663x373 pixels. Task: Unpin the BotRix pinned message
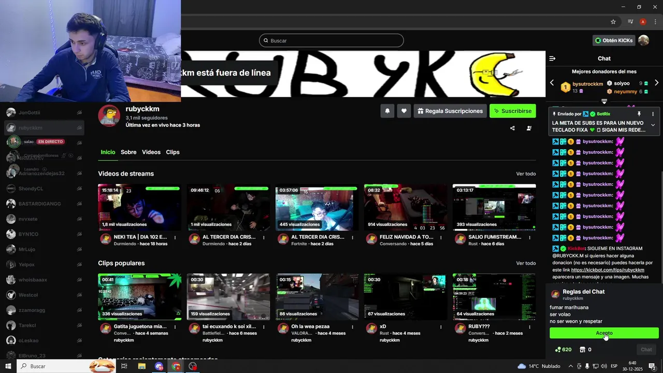click(639, 114)
